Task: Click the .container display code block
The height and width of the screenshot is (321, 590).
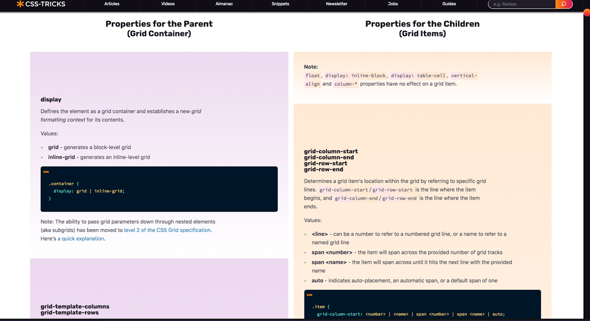Action: (159, 189)
